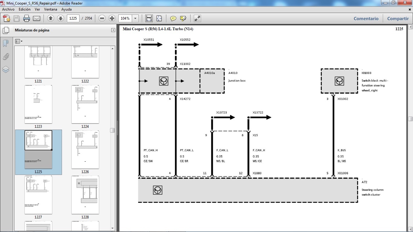Select page 1226 thumbnail
Image resolution: width=413 pixels, height=232 pixels.
(x=85, y=150)
